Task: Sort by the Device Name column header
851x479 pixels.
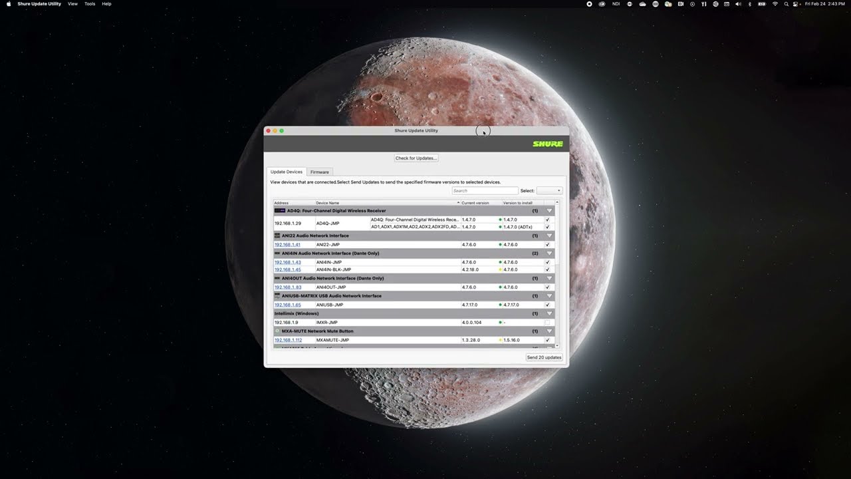Action: click(388, 203)
